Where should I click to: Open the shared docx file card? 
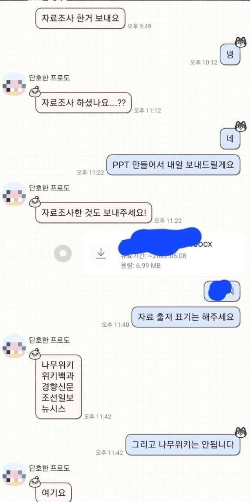click(x=165, y=253)
